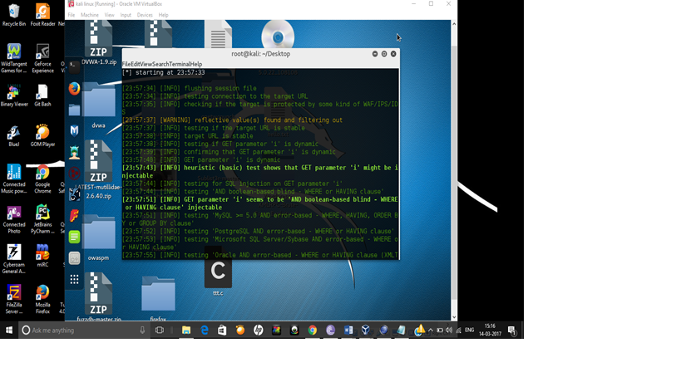Select Connected Music desktop shortcut
Viewport: 681px width, 382px height.
[14, 179]
